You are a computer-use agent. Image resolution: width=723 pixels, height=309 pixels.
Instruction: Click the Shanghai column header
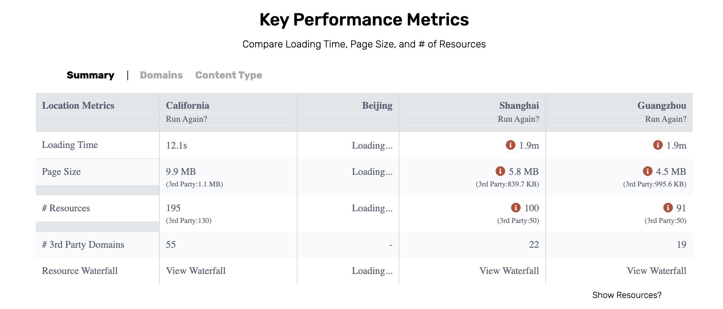(519, 105)
